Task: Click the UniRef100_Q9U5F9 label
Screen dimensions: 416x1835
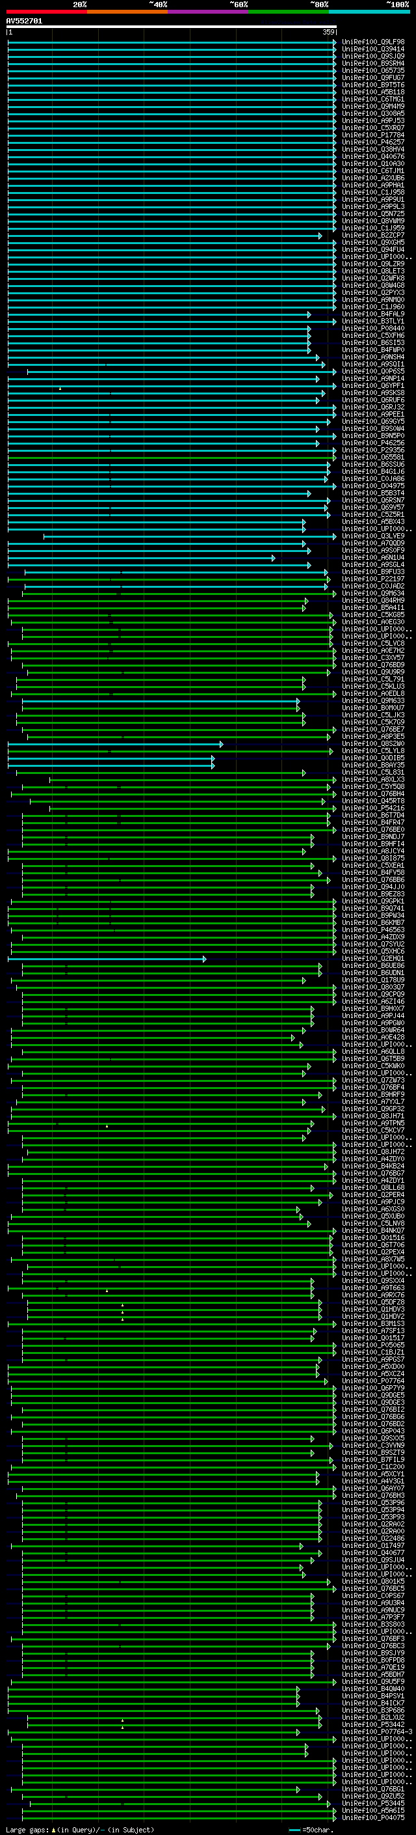Action: 373,1683
